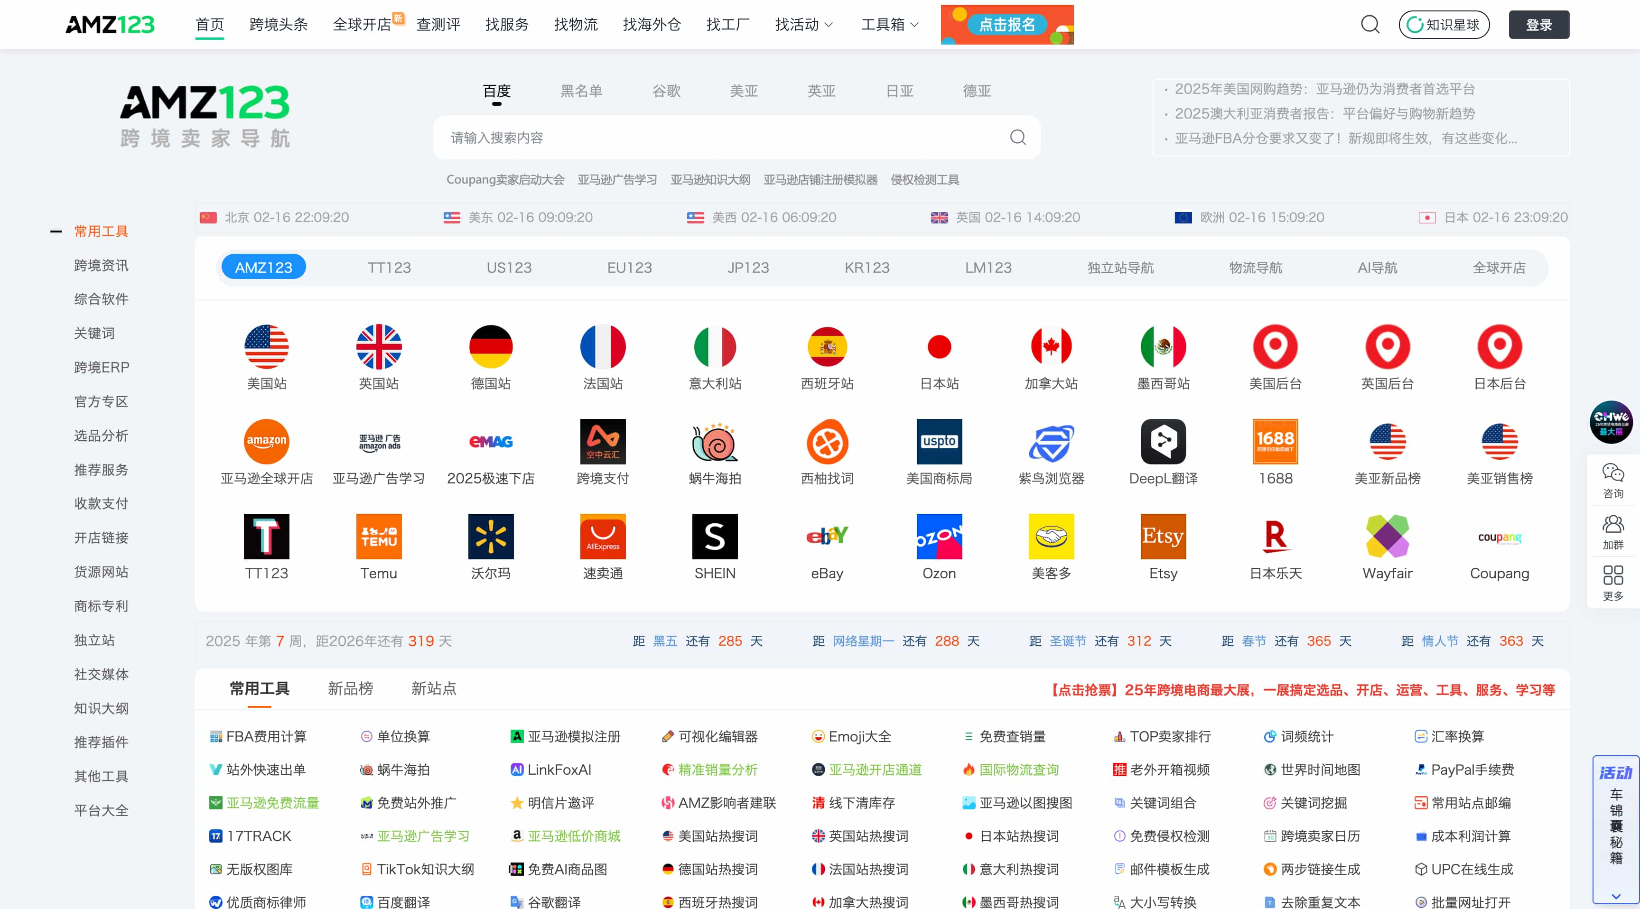Open the 意大利站 Italian flag icon

click(715, 347)
